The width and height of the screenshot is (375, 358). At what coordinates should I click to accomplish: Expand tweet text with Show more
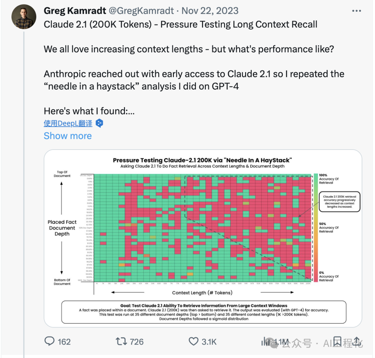tap(68, 136)
